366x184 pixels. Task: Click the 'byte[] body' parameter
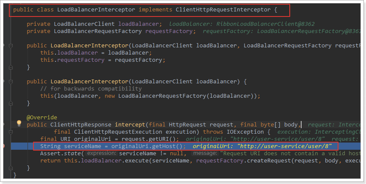coord(279,124)
